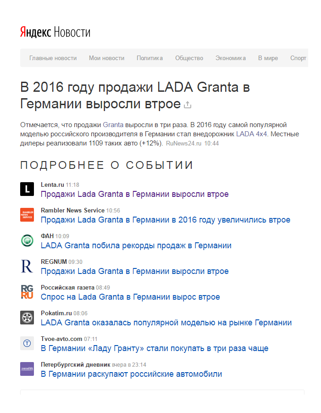Click the Петербургский дневник purple logo
This screenshot has width=321, height=413.
point(27,369)
